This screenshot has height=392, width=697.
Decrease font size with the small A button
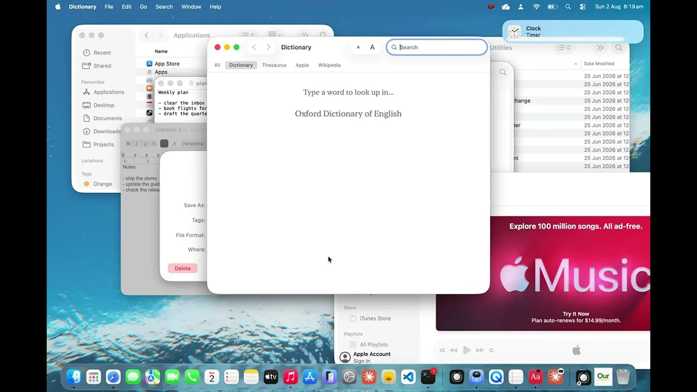pyautogui.click(x=358, y=47)
